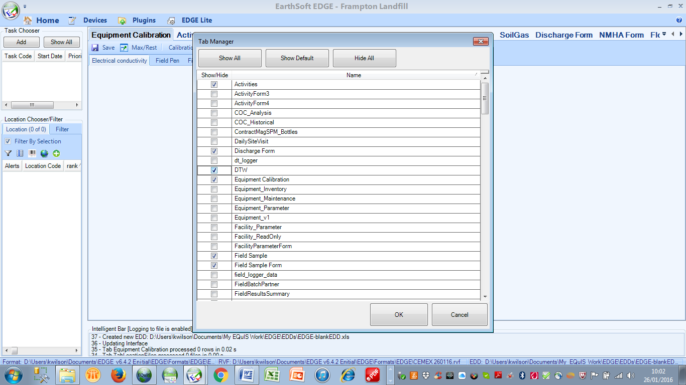Viewport: 686px width, 385px height.
Task: Open Windows Explorer from the taskbar
Action: click(68, 375)
